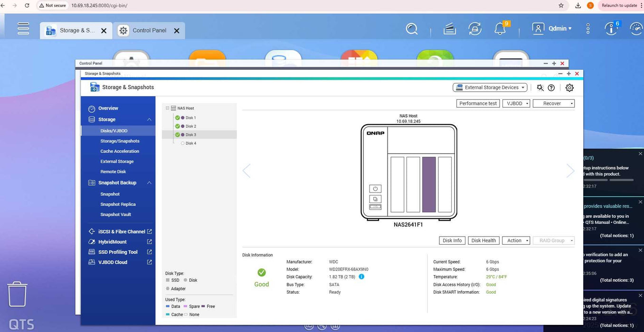Click the browser address bar URL
This screenshot has height=332, width=644.
99,5
